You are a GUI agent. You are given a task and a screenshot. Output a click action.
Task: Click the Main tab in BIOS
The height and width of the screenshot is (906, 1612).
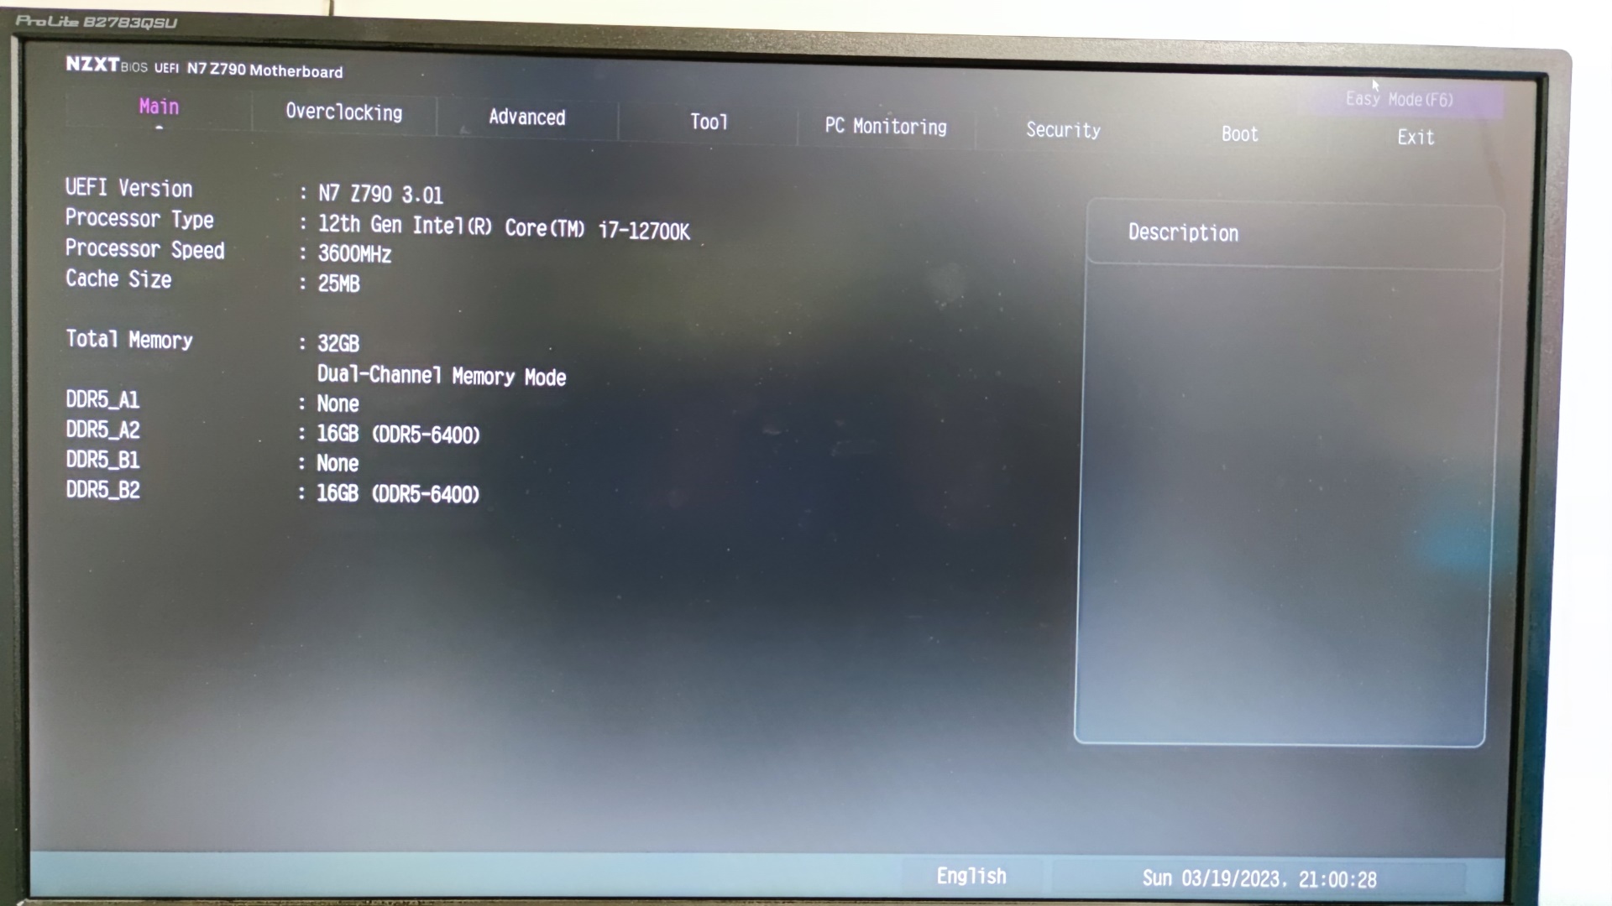coord(159,107)
